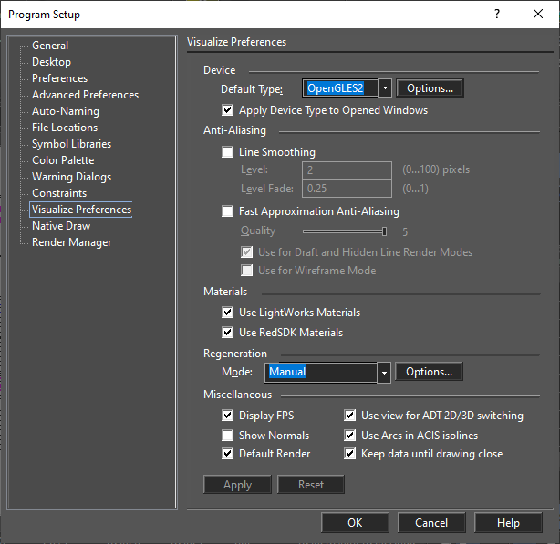Confirm settings with OK
The height and width of the screenshot is (544, 560).
[x=355, y=523]
